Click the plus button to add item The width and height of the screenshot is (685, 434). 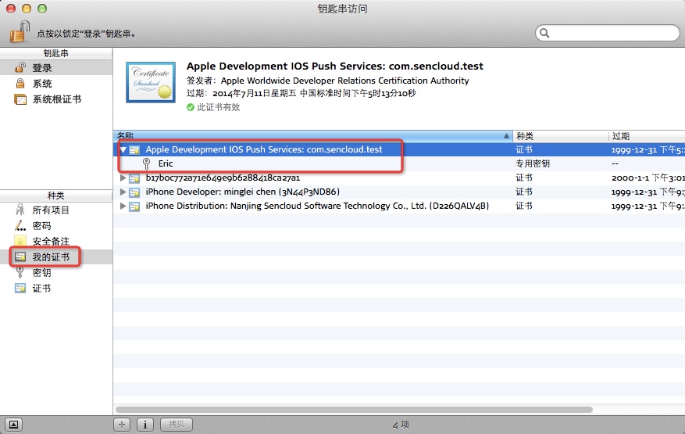122,425
